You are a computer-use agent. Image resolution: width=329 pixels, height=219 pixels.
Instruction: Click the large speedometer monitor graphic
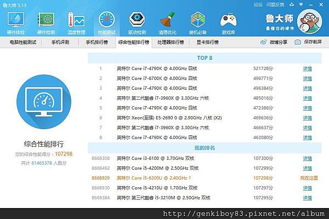[44, 102]
